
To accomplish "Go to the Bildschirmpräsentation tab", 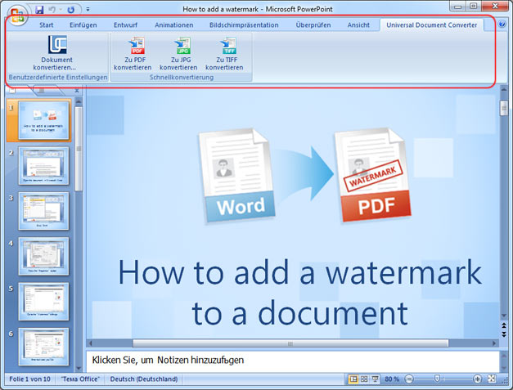I will tap(244, 25).
